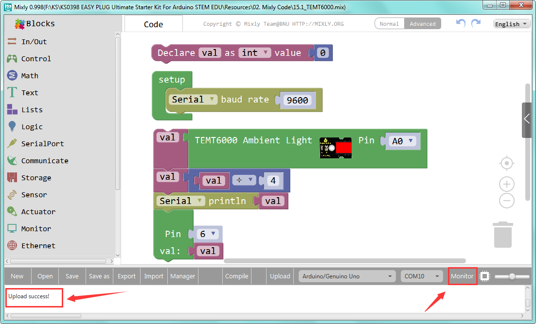Viewport: 536px width, 324px height.
Task: Click the workspace vertical scrollbar
Action: pos(528,141)
